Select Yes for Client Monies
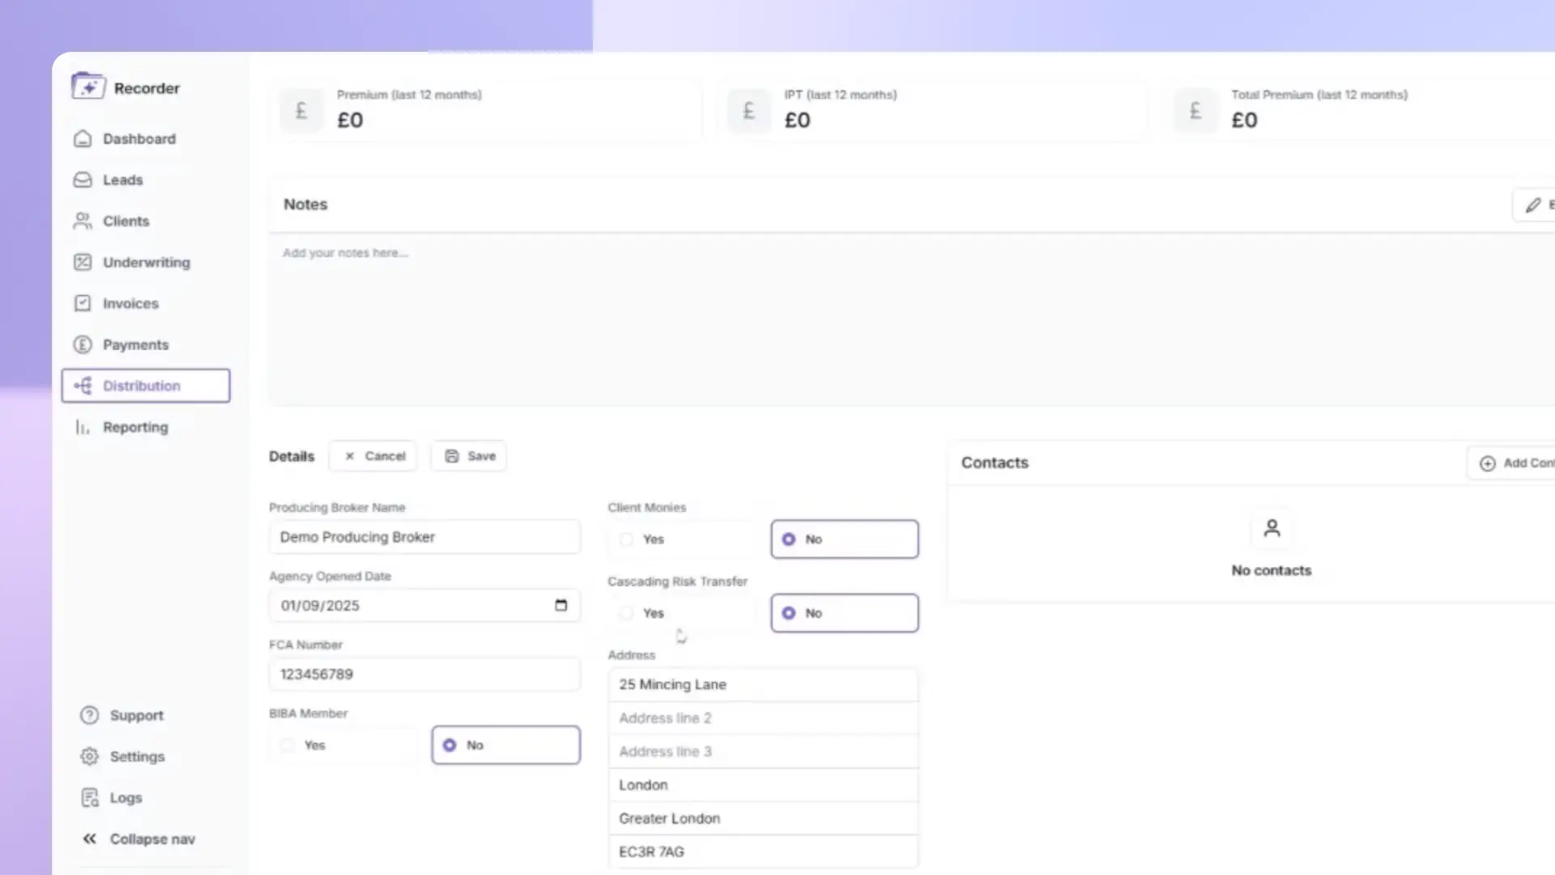The width and height of the screenshot is (1555, 875). (x=627, y=540)
